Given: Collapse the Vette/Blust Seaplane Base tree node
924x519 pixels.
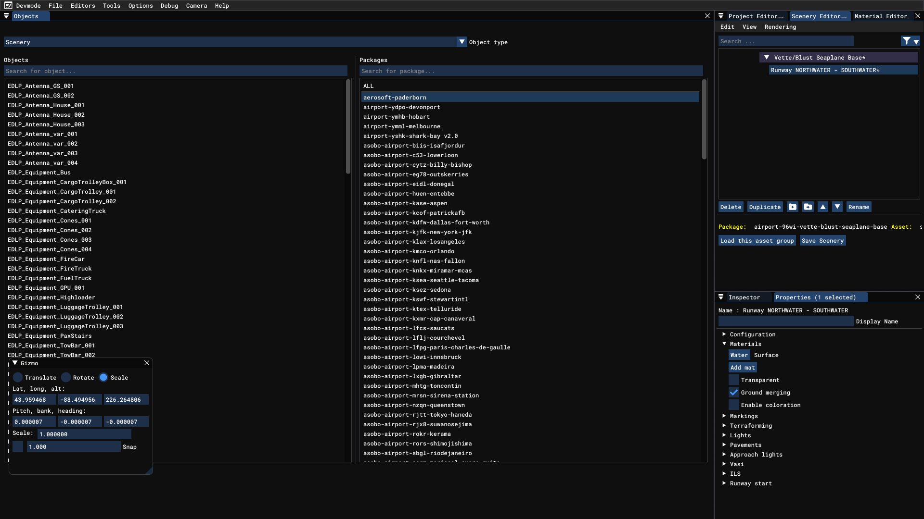Looking at the screenshot, I should [x=767, y=57].
